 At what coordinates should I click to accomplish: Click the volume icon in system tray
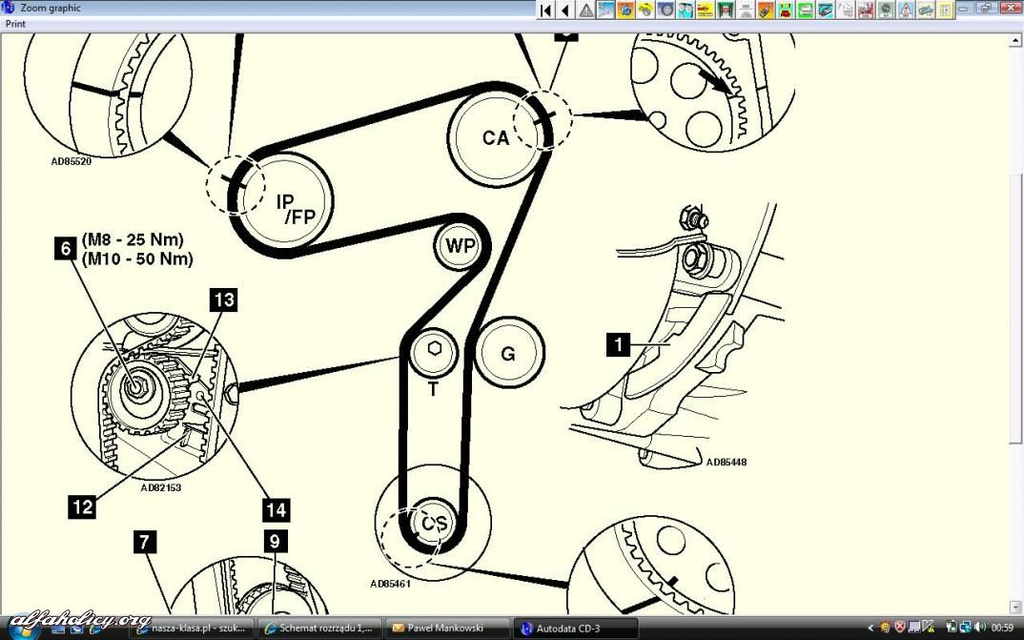tap(981, 628)
